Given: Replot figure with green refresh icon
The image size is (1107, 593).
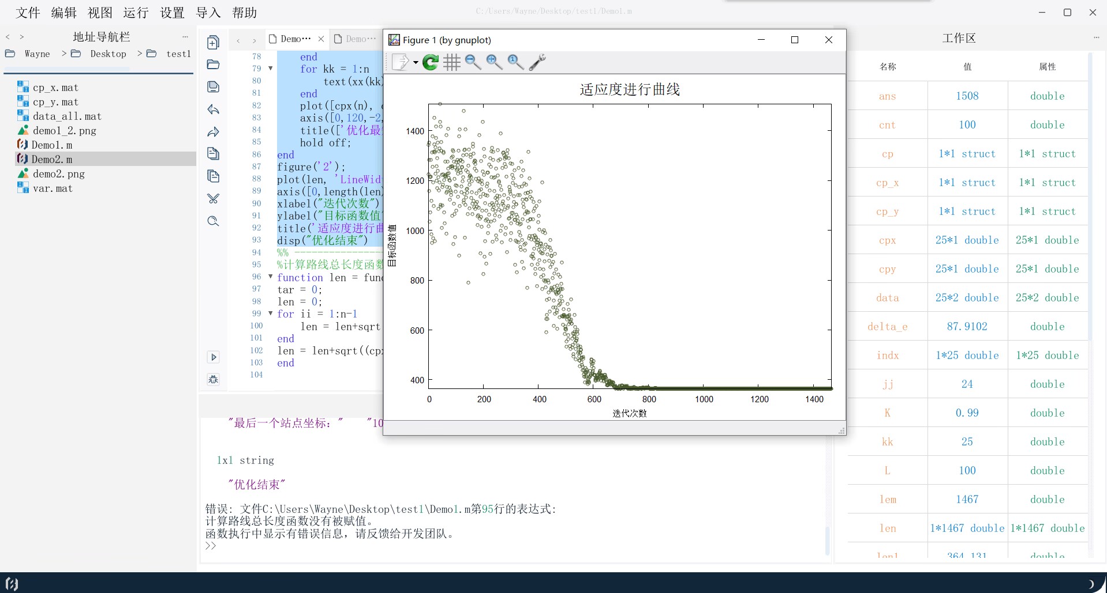Looking at the screenshot, I should [x=431, y=62].
